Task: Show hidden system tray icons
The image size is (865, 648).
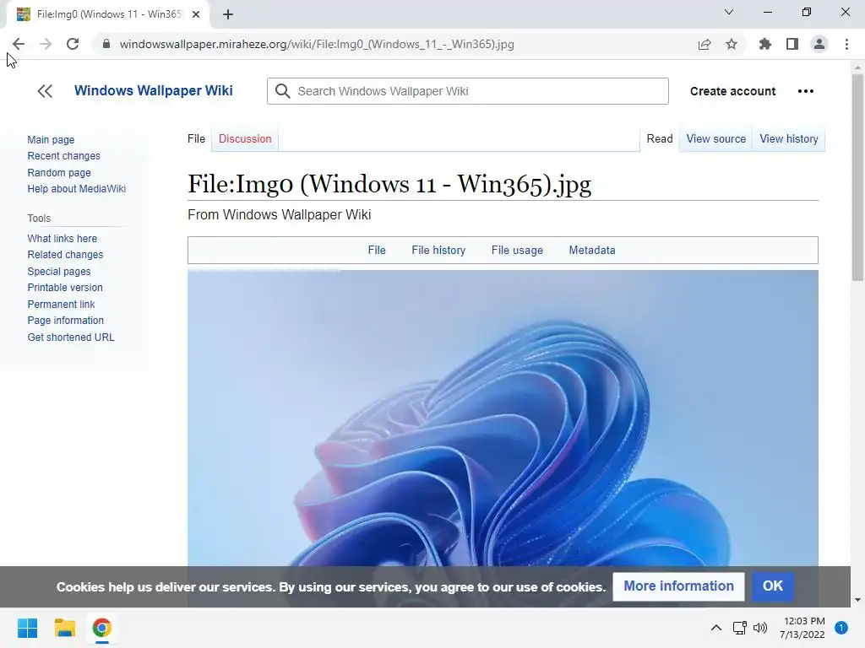Action: [716, 628]
